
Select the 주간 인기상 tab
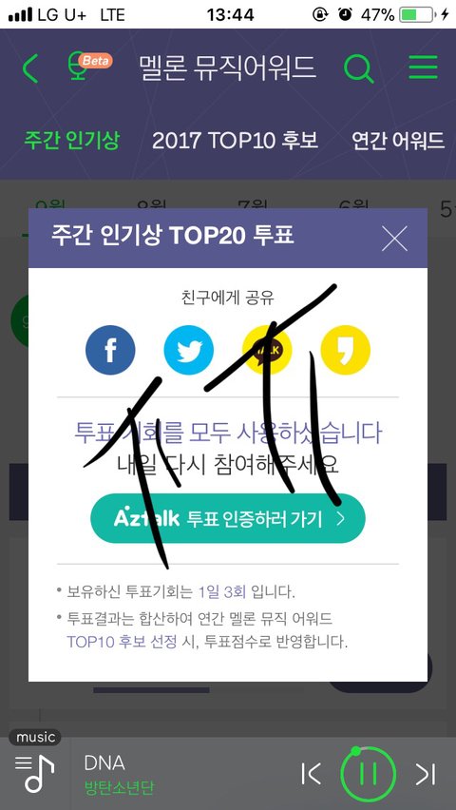click(72, 140)
